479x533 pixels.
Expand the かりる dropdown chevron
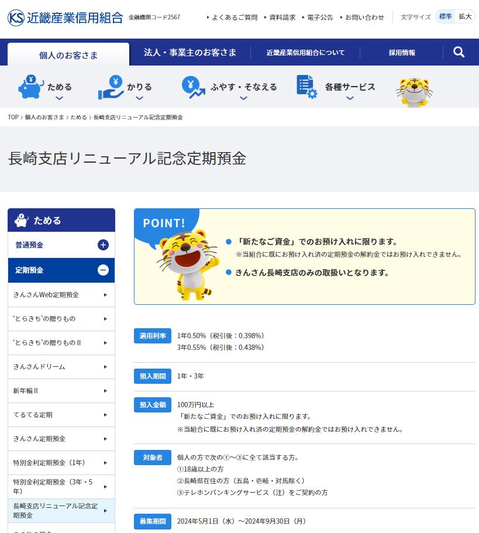point(139,98)
